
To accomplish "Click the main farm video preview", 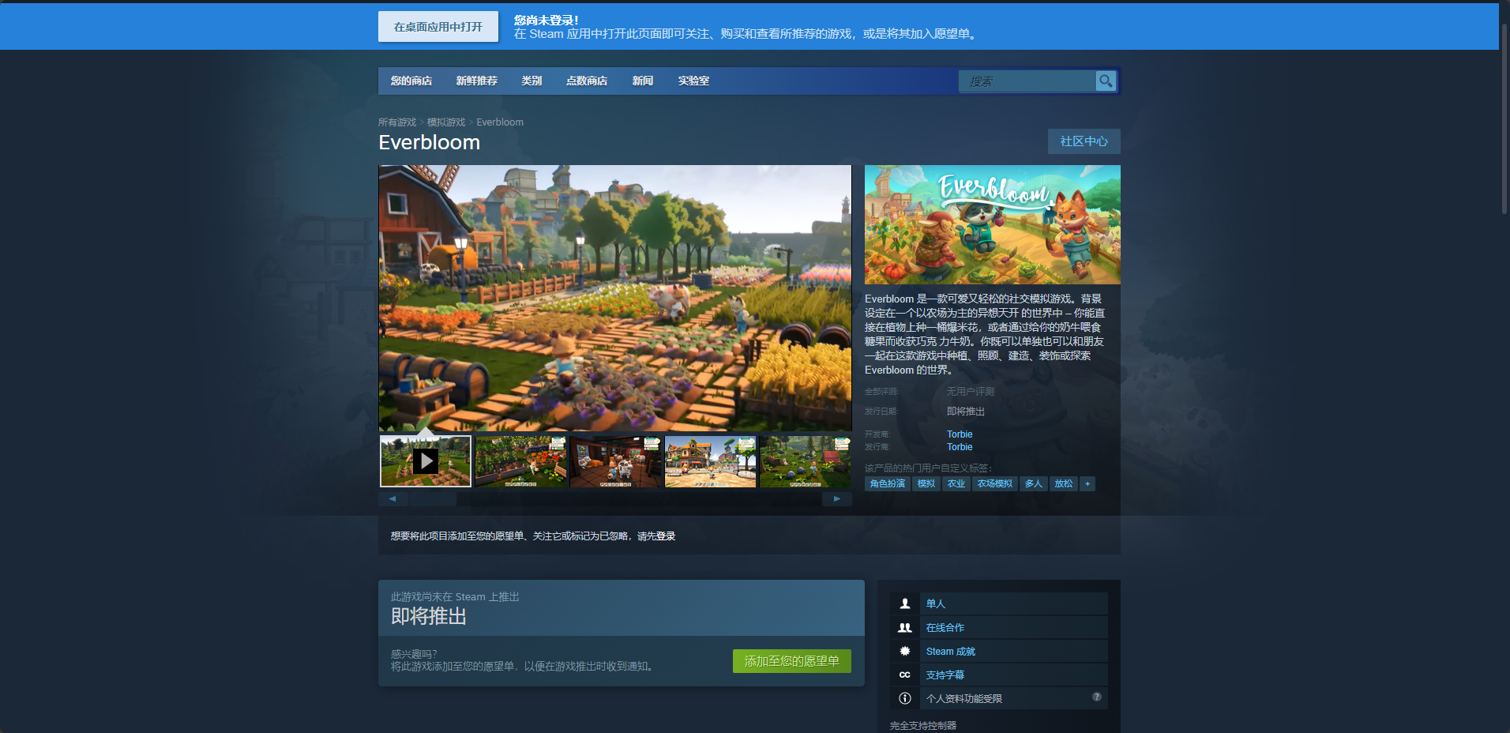I will (x=615, y=298).
